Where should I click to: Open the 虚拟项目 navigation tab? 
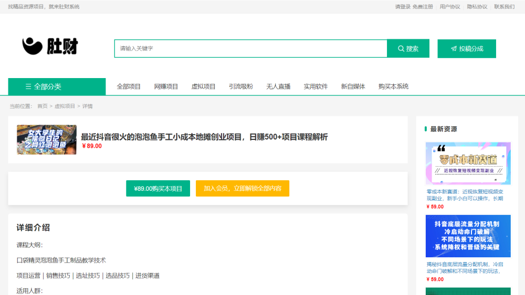203,86
